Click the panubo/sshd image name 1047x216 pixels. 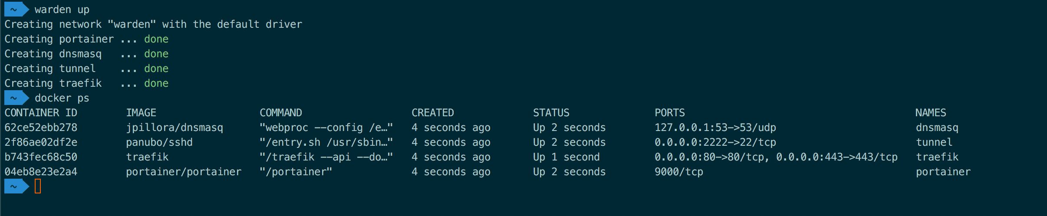point(159,143)
